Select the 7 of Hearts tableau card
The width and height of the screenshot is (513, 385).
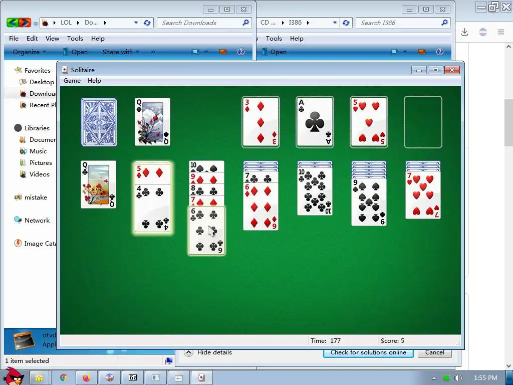pos(423,195)
